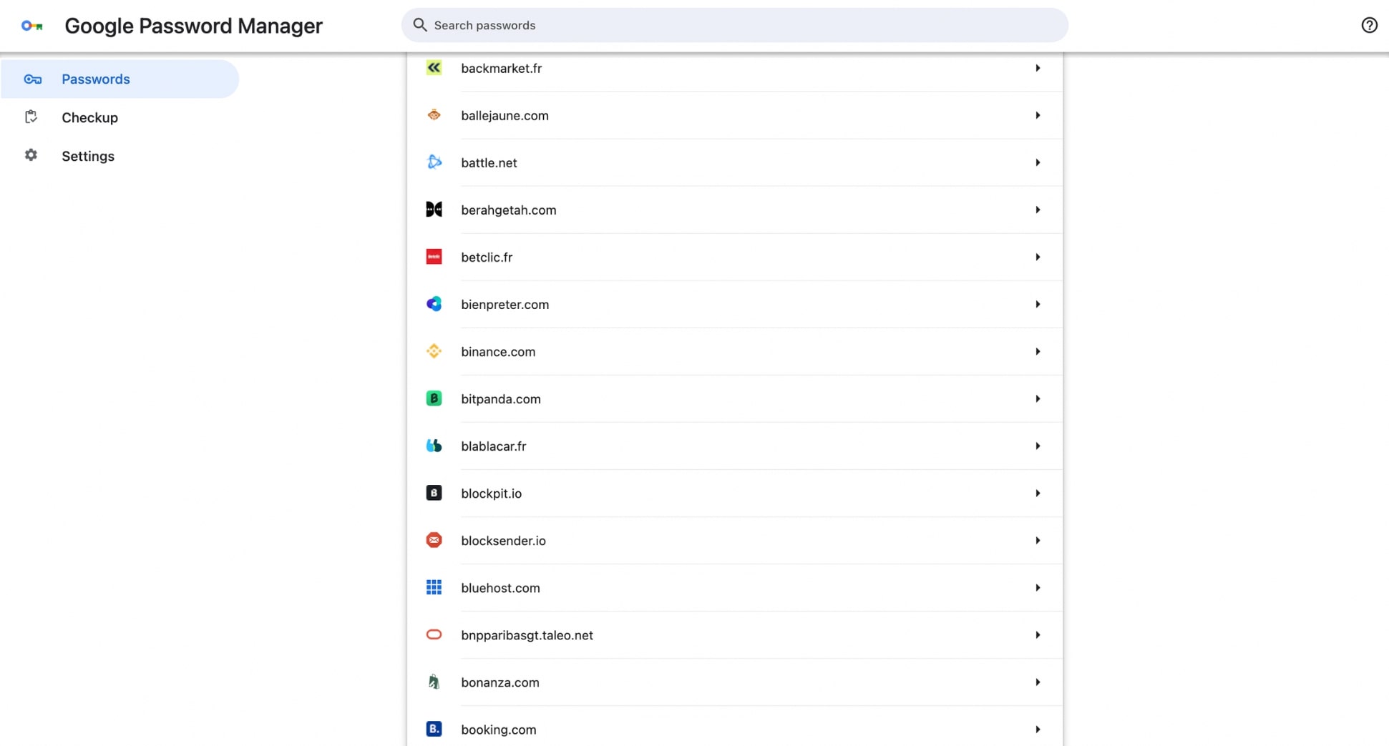Open the betclic.fr password entry
Screen dimensions: 1389x746
[735, 257]
